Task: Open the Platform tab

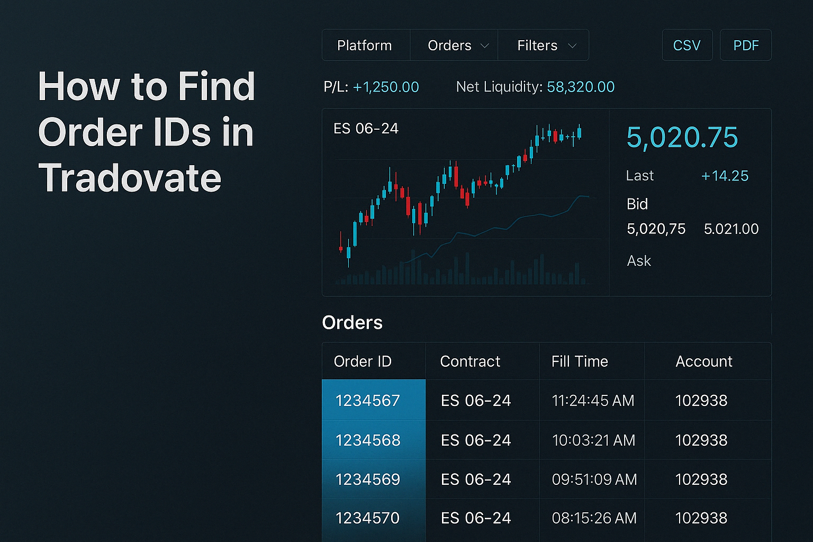Action: [365, 46]
